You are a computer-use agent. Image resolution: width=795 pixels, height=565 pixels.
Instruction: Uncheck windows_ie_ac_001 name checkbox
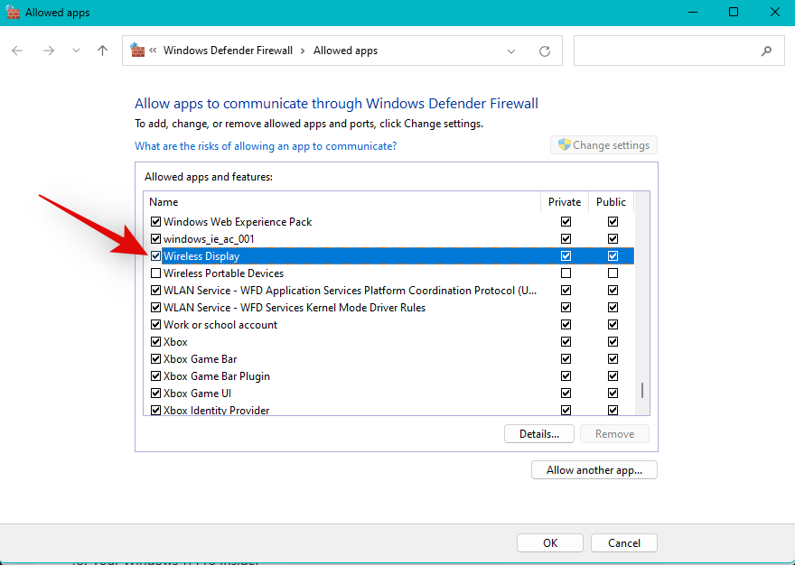(155, 238)
